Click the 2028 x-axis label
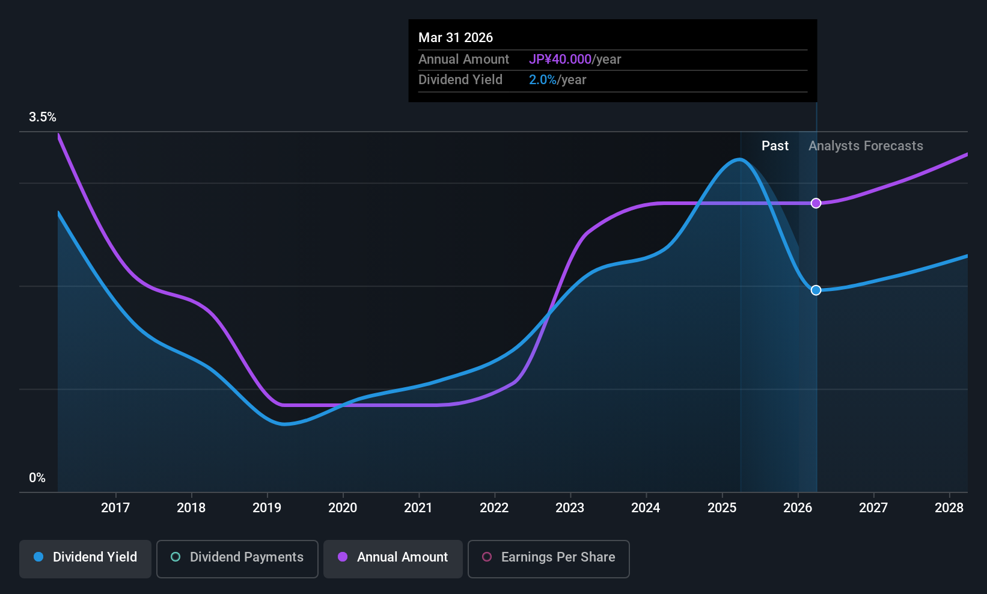Viewport: 987px width, 594px height. click(x=949, y=508)
